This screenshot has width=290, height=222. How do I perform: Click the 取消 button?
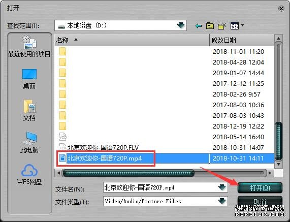click(260, 201)
